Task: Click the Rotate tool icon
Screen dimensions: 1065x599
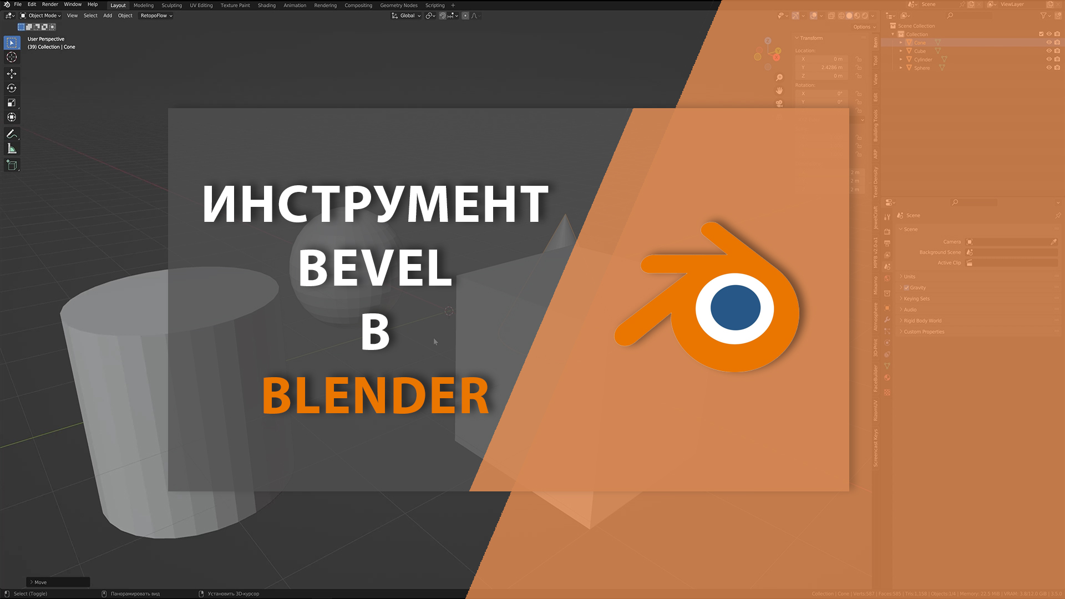Action: [10, 88]
